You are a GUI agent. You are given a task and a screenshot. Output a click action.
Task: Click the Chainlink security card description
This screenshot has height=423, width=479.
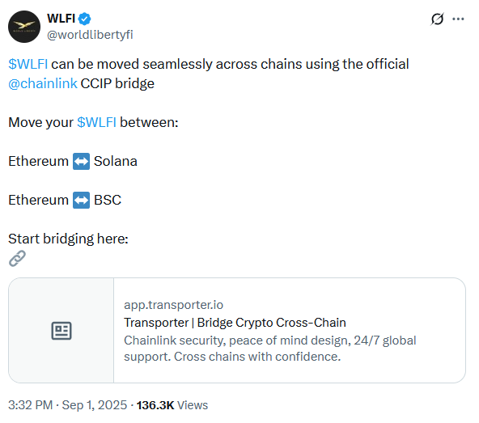click(x=270, y=349)
